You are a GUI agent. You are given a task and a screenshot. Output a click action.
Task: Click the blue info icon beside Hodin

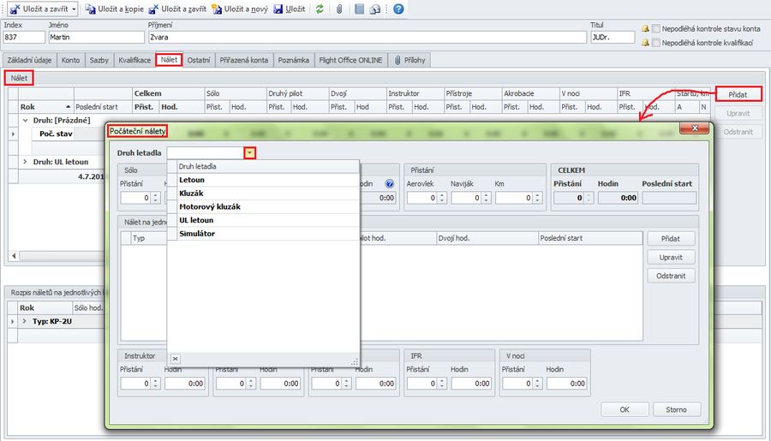390,183
